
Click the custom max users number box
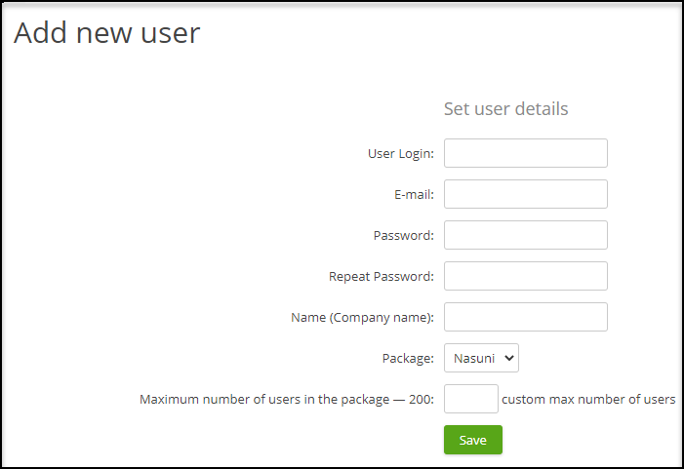click(470, 399)
